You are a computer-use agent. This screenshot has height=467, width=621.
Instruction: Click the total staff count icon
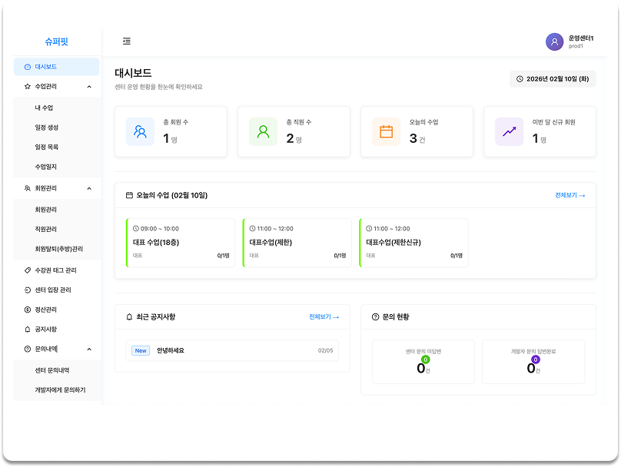tap(263, 131)
